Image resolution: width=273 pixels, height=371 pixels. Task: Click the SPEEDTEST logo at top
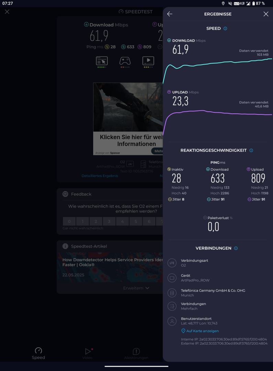136,12
